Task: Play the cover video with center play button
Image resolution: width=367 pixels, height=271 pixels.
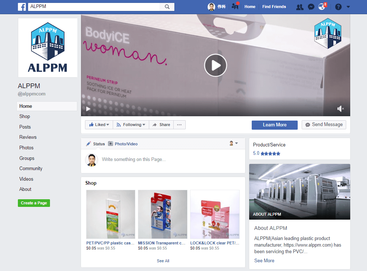Action: tap(216, 65)
